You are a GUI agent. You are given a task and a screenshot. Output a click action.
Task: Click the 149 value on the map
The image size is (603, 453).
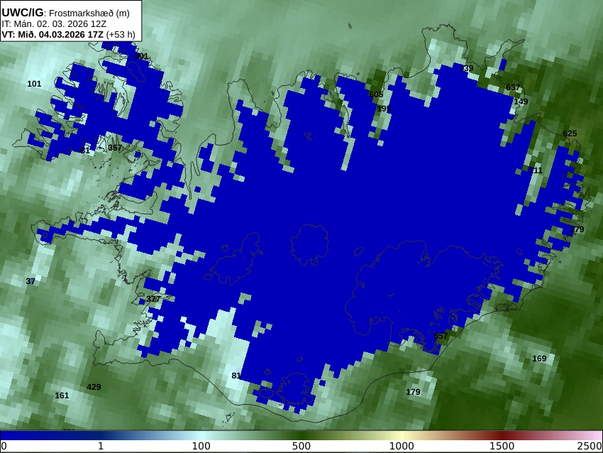click(521, 102)
